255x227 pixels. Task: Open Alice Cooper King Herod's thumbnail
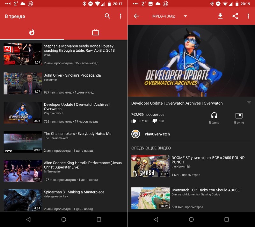pos(23,171)
